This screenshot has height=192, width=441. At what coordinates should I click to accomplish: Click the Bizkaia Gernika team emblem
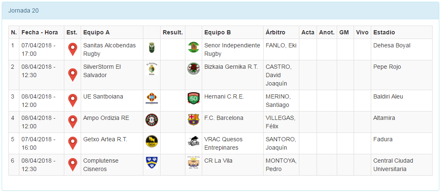tap(193, 69)
